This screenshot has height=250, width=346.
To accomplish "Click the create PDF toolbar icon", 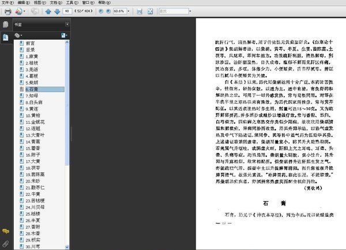I will click(x=18, y=12).
